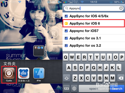The width and height of the screenshot is (125, 93).
Task: Tap the F key on keyboard
Action: pyautogui.click(x=87, y=68)
